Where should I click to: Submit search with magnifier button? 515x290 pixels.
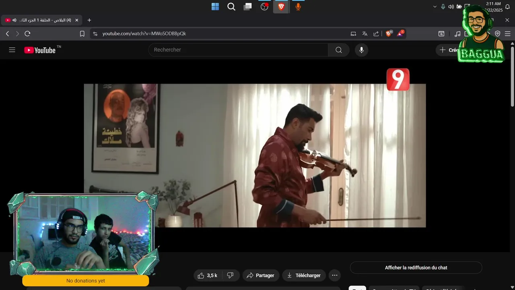[x=339, y=50]
